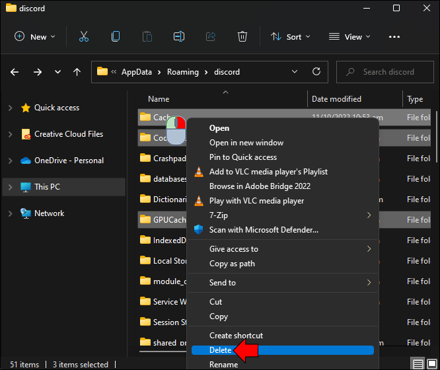Open the Sort dropdown
Viewport: 440px width, 370px height.
click(291, 37)
